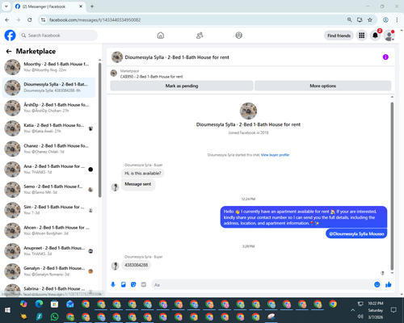Viewport: 404px width, 323px height.
Task: Open conversation information purple icon
Action: [385, 57]
